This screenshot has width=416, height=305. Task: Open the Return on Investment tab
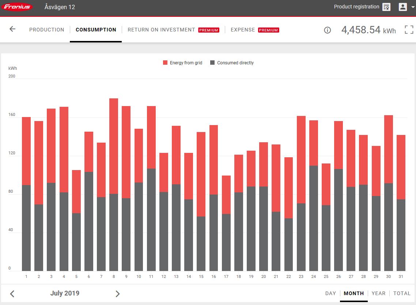pyautogui.click(x=161, y=30)
